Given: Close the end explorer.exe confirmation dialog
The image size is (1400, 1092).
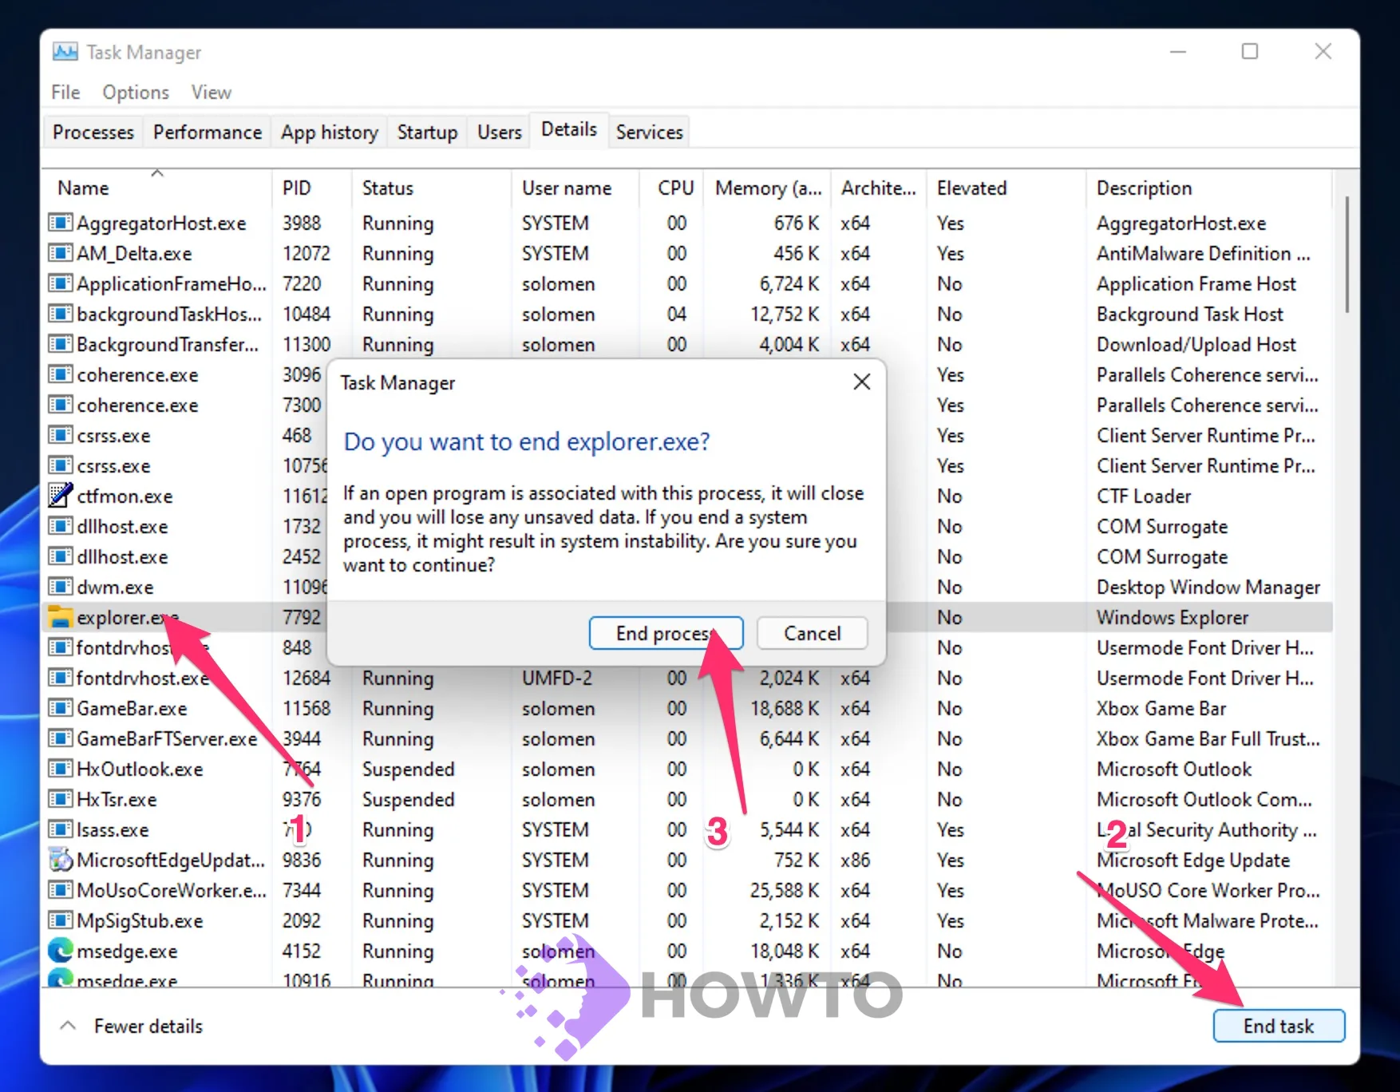Looking at the screenshot, I should tap(862, 382).
